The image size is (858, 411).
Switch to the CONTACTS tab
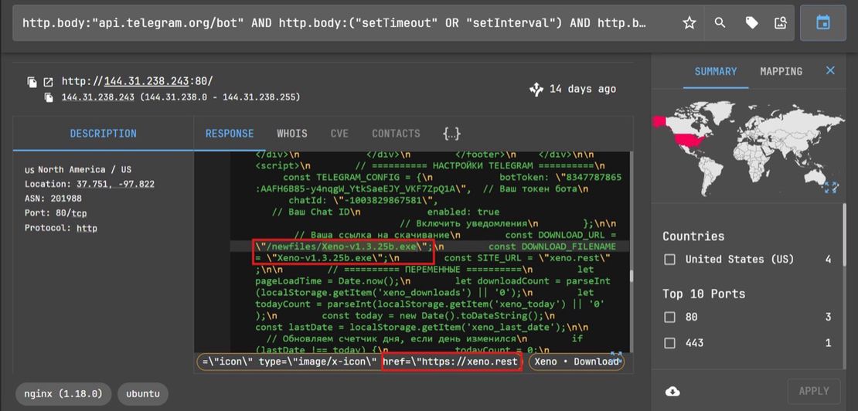click(396, 134)
